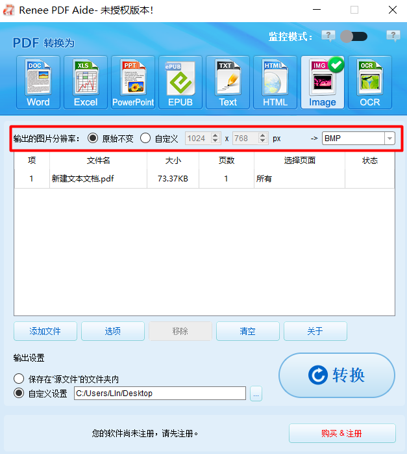
Task: Click the 清空 clear list button
Action: (x=248, y=331)
